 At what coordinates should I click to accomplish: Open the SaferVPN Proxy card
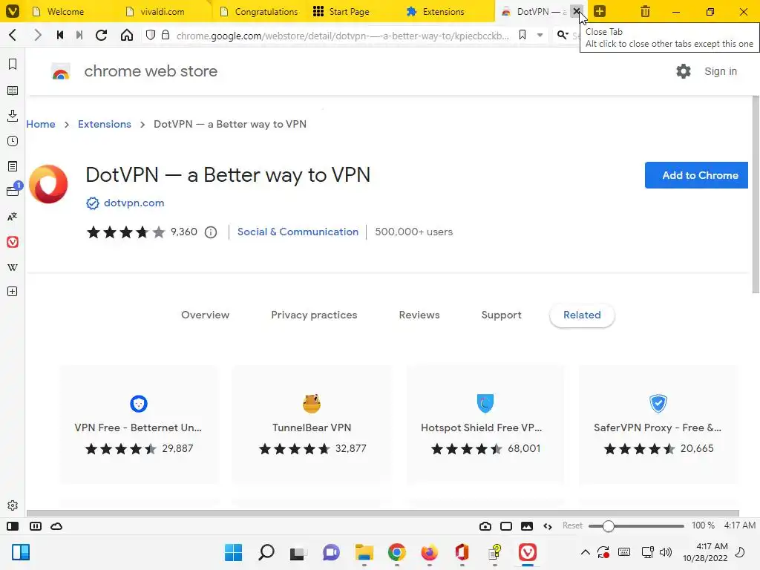pyautogui.click(x=658, y=425)
